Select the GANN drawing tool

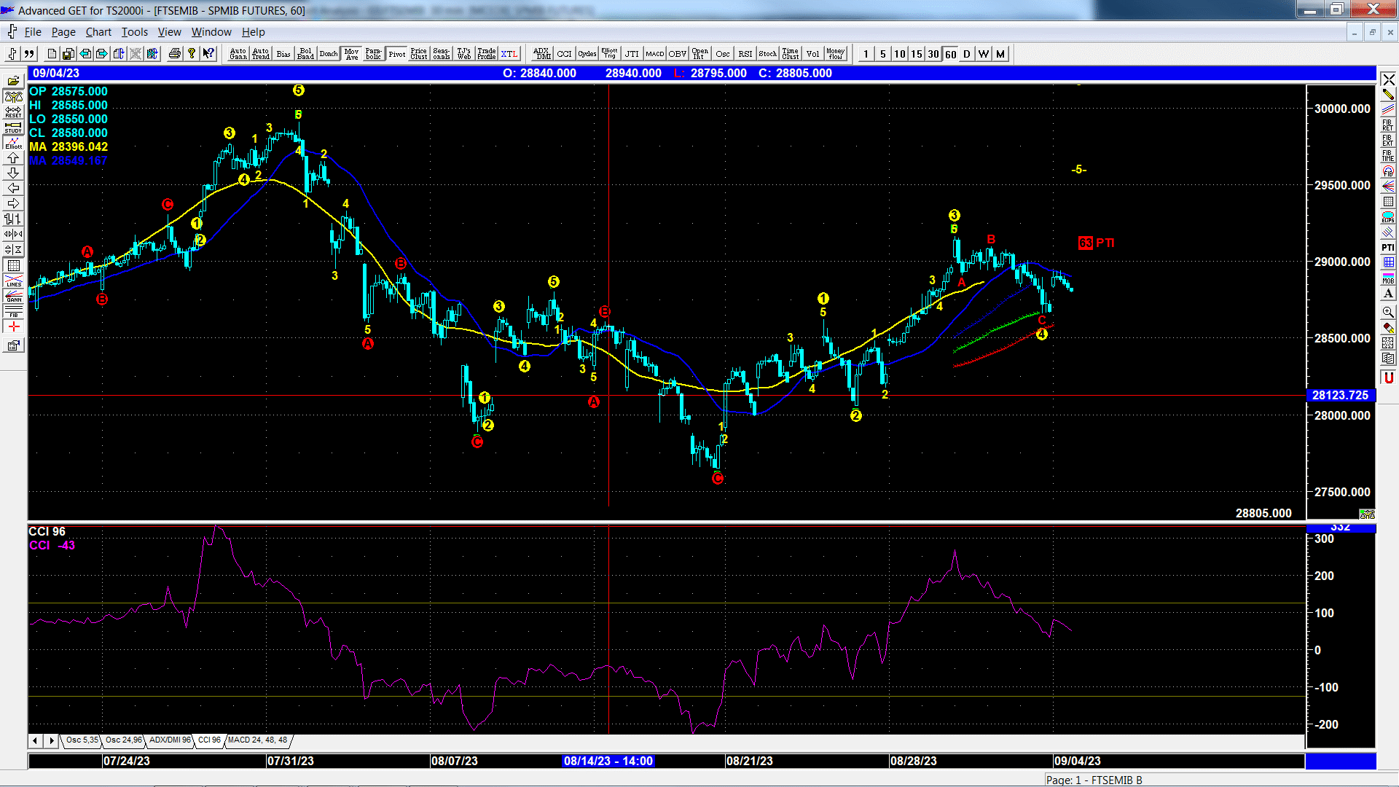pyautogui.click(x=13, y=296)
